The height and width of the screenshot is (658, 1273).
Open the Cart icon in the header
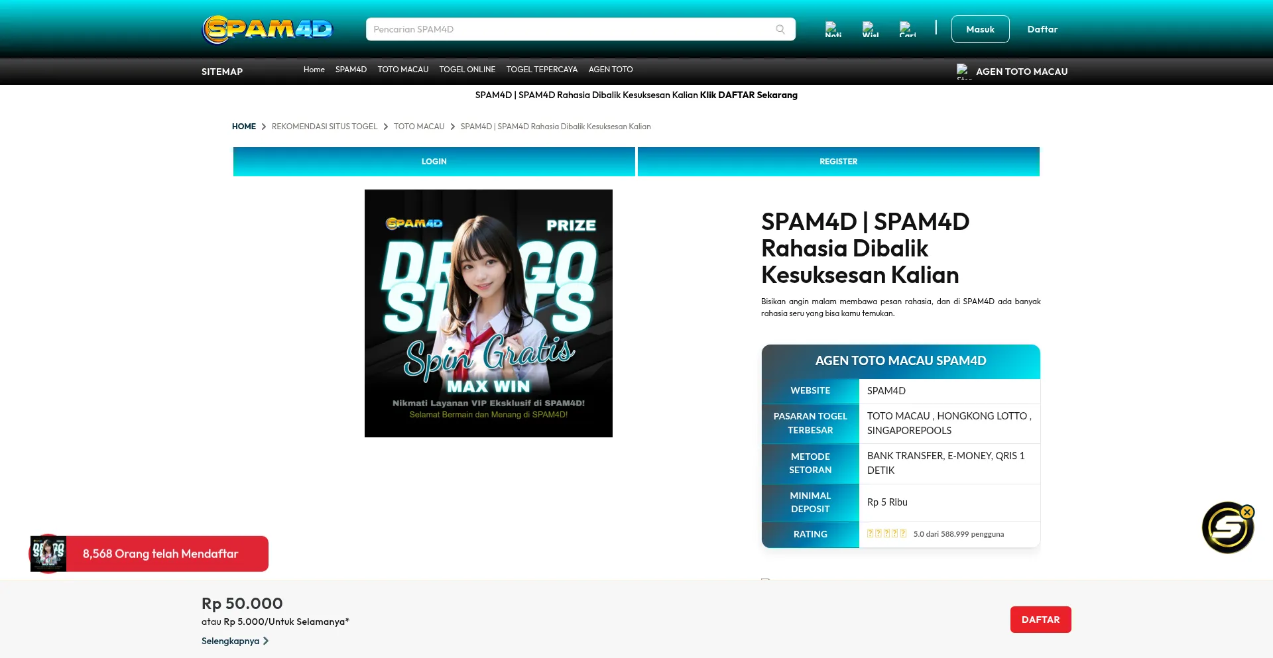907,29
